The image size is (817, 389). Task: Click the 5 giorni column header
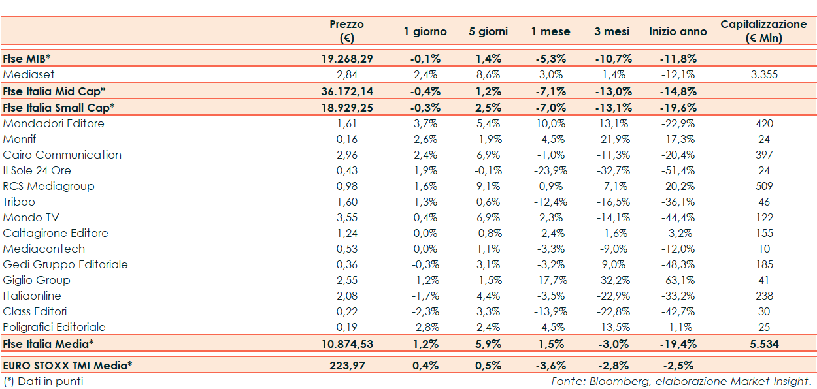[x=488, y=31]
